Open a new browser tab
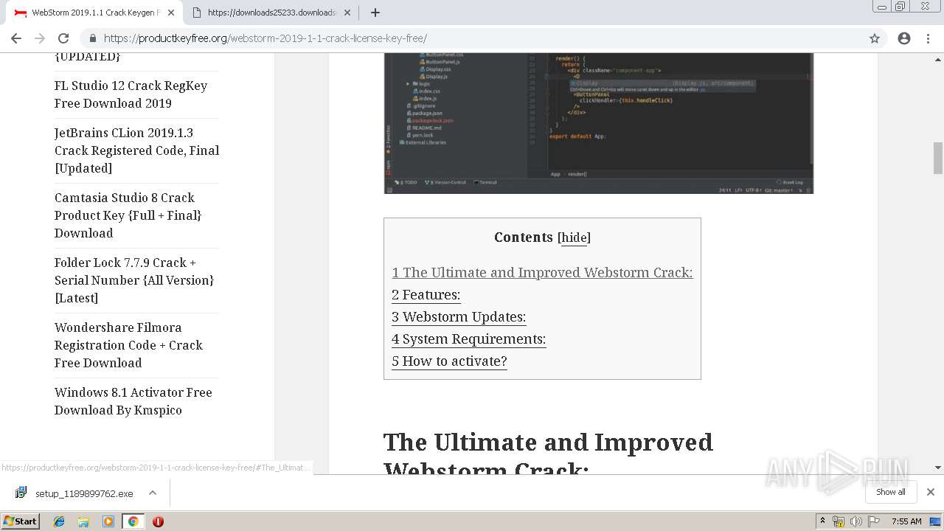Viewport: 944px width, 531px height. (375, 13)
